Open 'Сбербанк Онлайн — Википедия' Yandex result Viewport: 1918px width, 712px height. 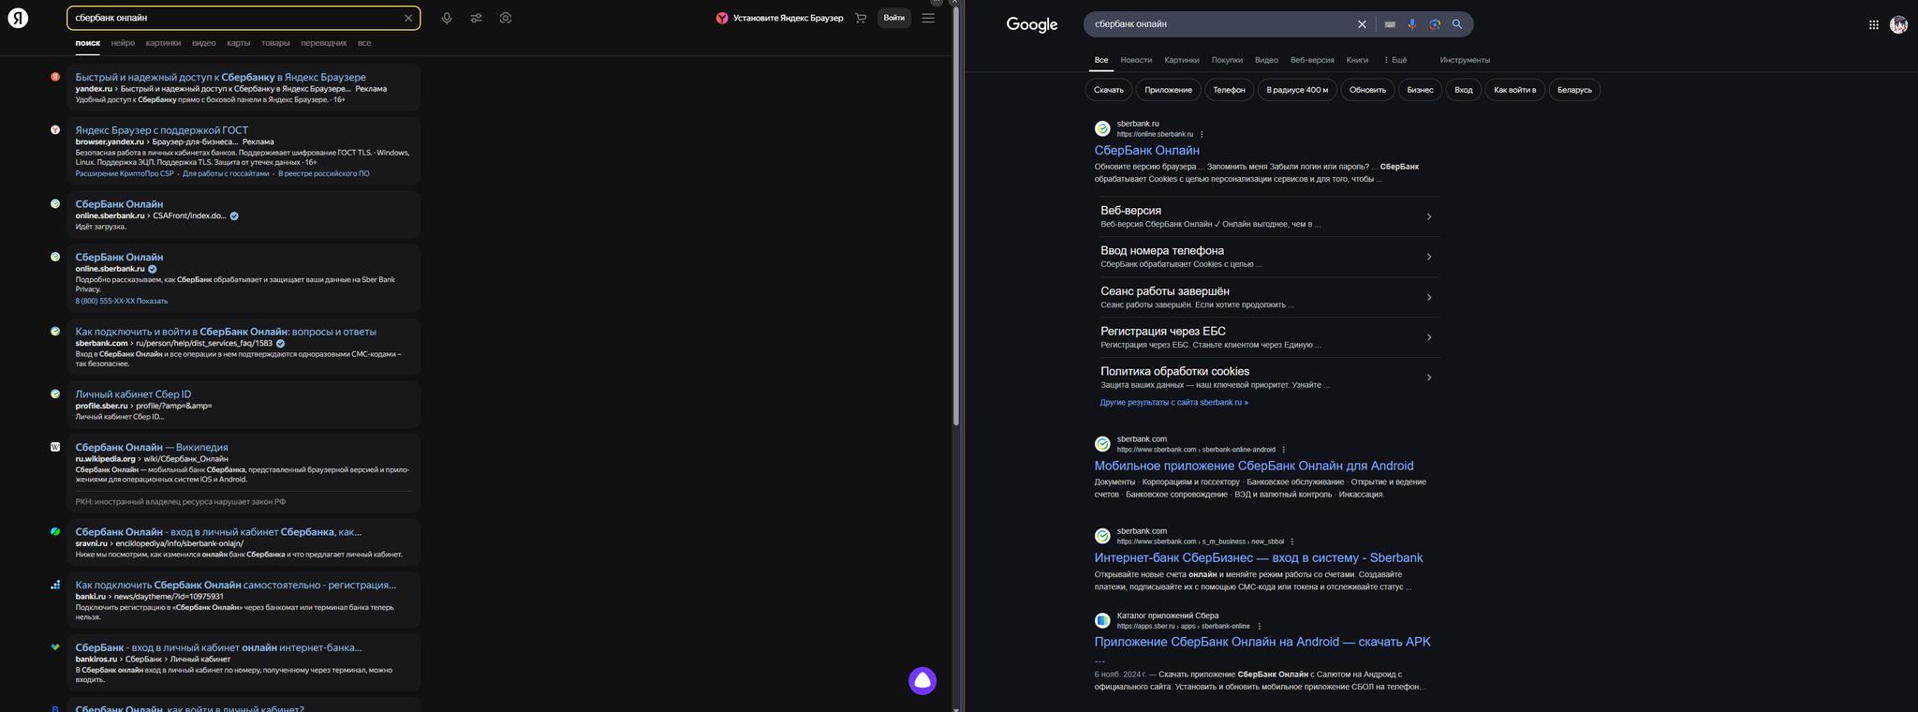152,447
